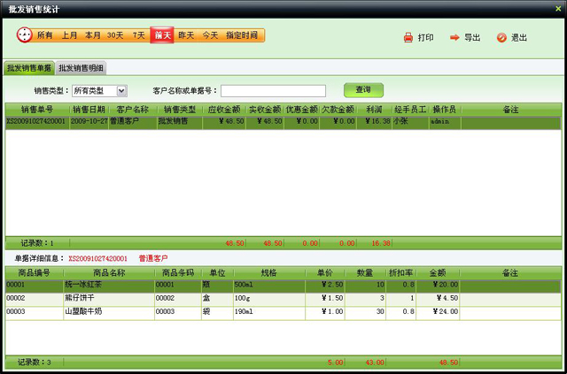
Task: Close the window using the top-right button
Action: (x=555, y=7)
